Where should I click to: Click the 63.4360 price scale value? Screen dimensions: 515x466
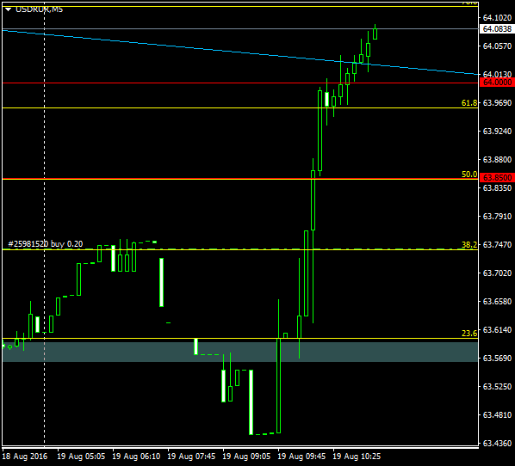497,444
